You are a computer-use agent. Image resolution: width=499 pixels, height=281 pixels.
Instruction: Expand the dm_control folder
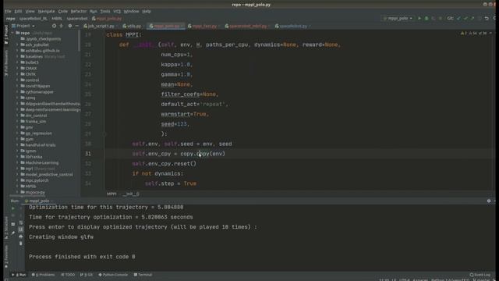pyautogui.click(x=17, y=116)
